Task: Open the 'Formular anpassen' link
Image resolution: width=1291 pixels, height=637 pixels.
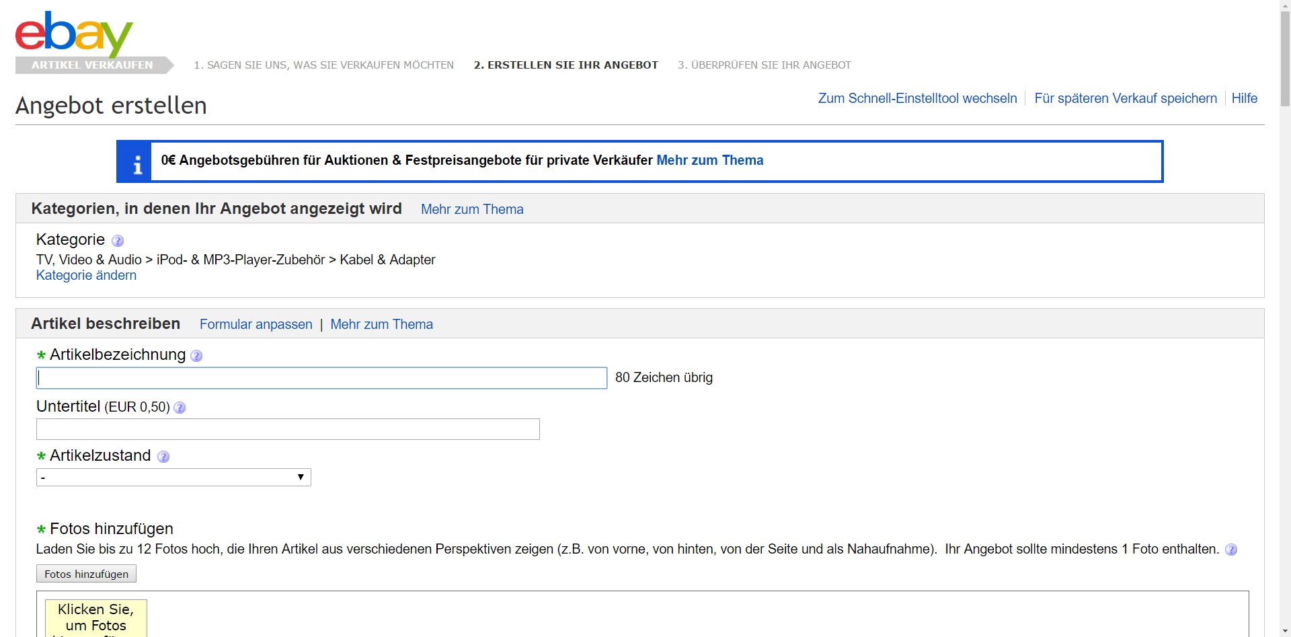Action: click(256, 324)
